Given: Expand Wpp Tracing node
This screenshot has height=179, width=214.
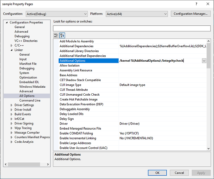Looking at the screenshot, I should pos(11,128).
